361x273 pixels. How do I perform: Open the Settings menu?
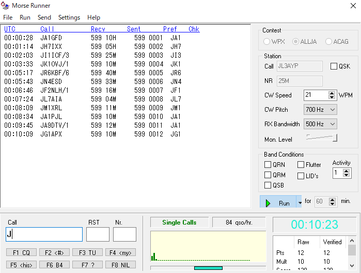[69, 18]
